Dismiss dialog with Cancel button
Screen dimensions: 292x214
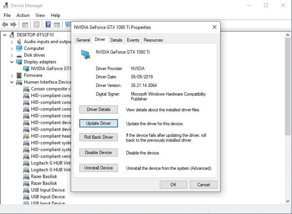(x=204, y=184)
